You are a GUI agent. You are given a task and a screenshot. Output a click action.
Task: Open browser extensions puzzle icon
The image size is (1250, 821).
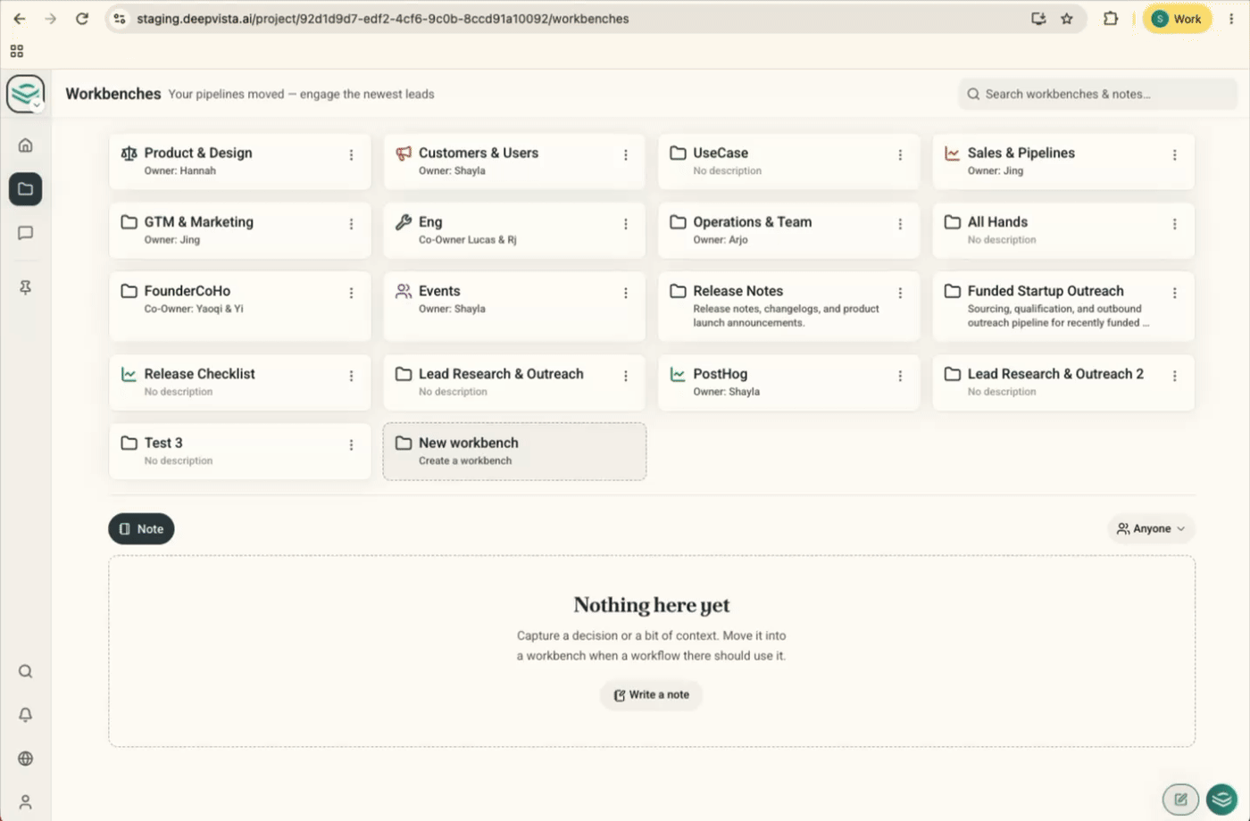(1111, 19)
